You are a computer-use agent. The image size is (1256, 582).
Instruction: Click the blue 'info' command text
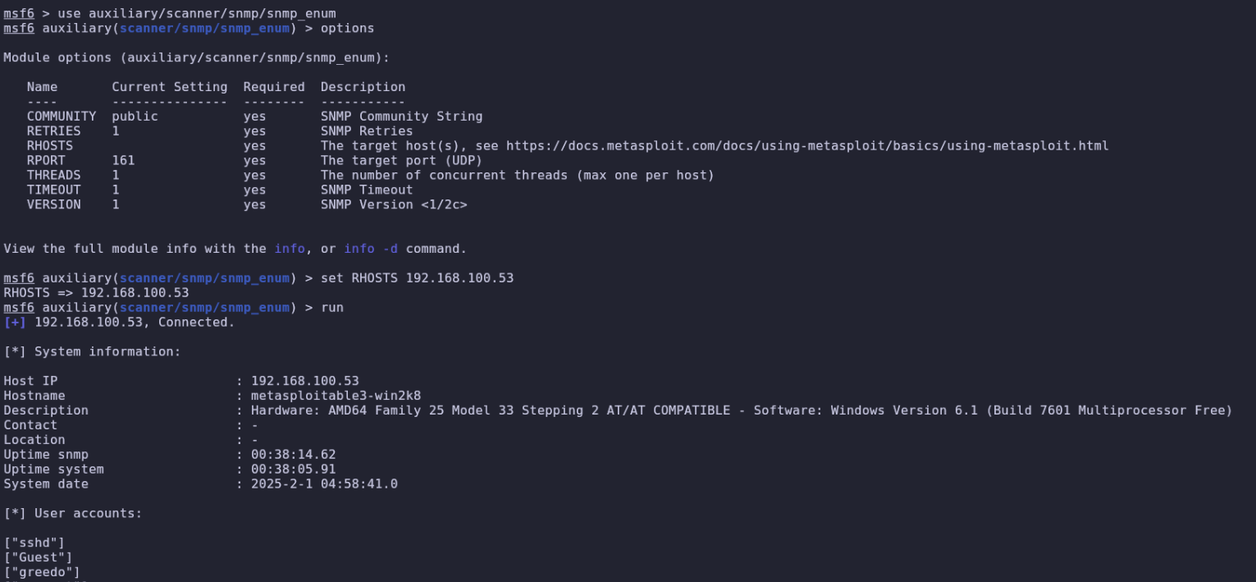pyautogui.click(x=290, y=249)
